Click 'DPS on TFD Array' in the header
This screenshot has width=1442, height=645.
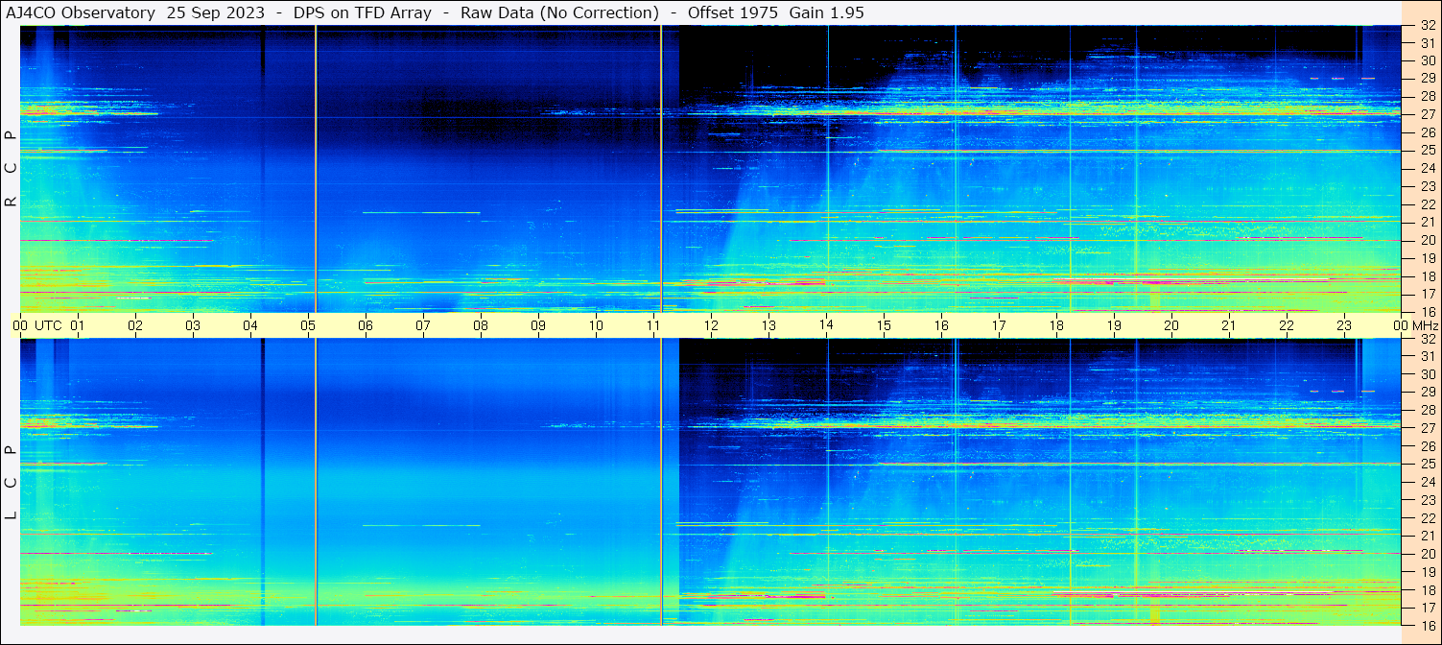click(364, 12)
